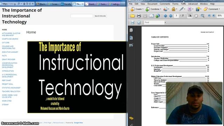Click the Sign pen icon in Acrobat
The height and width of the screenshot is (126, 224).
point(181,9)
